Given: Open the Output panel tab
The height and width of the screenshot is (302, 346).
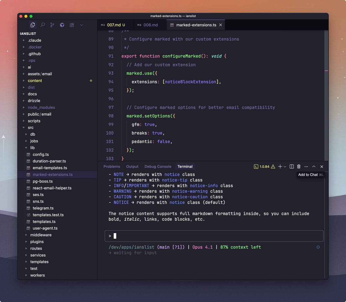Looking at the screenshot, I should click(132, 167).
